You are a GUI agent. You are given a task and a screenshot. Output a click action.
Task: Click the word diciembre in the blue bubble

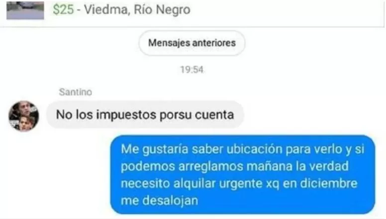coord(329,184)
